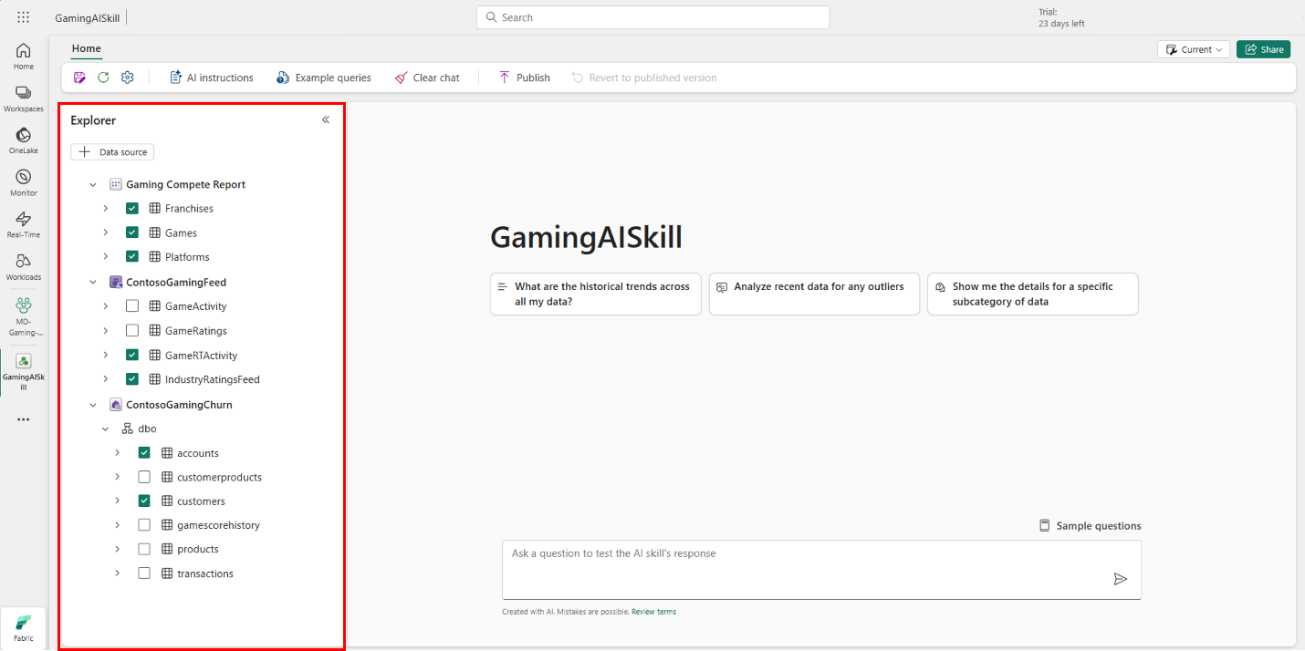Choose historical trends suggestion card
Viewport: 1305px width, 651px height.
[x=596, y=294]
